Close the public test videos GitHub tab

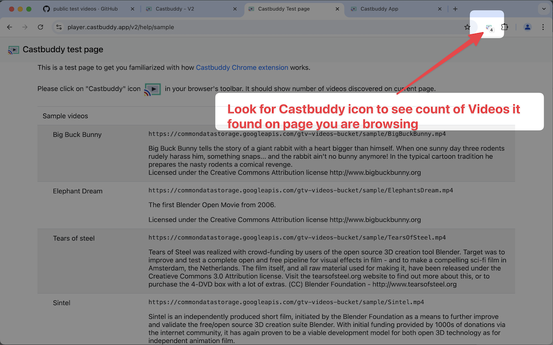[133, 9]
